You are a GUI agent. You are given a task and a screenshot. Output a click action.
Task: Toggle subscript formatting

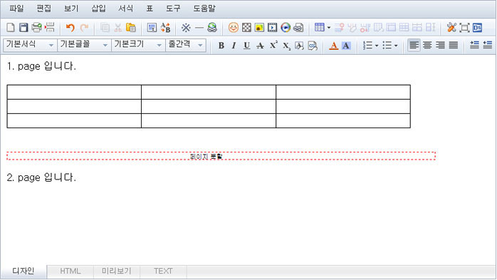tap(286, 46)
